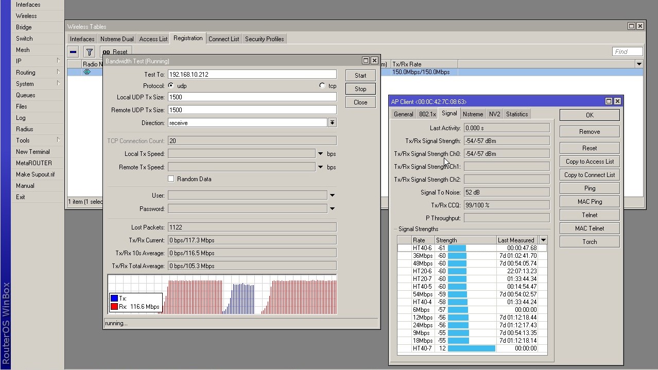
Task: Select the HT40-6 signal strength row
Action: [x=472, y=248]
